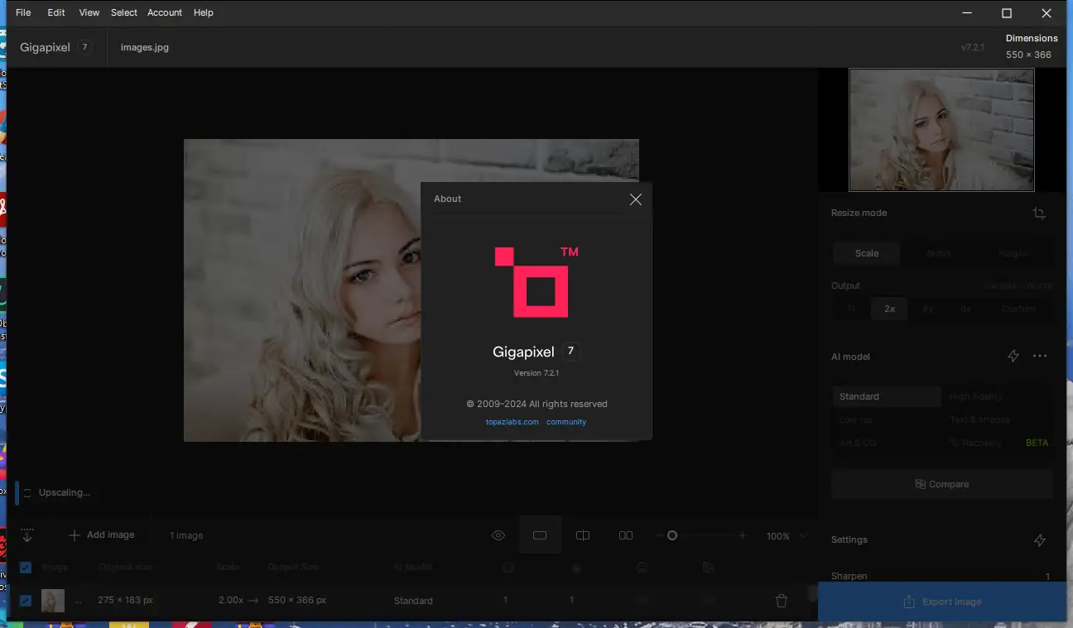Image resolution: width=1073 pixels, height=628 pixels.
Task: Click the zoom slider handle
Action: pyautogui.click(x=672, y=536)
